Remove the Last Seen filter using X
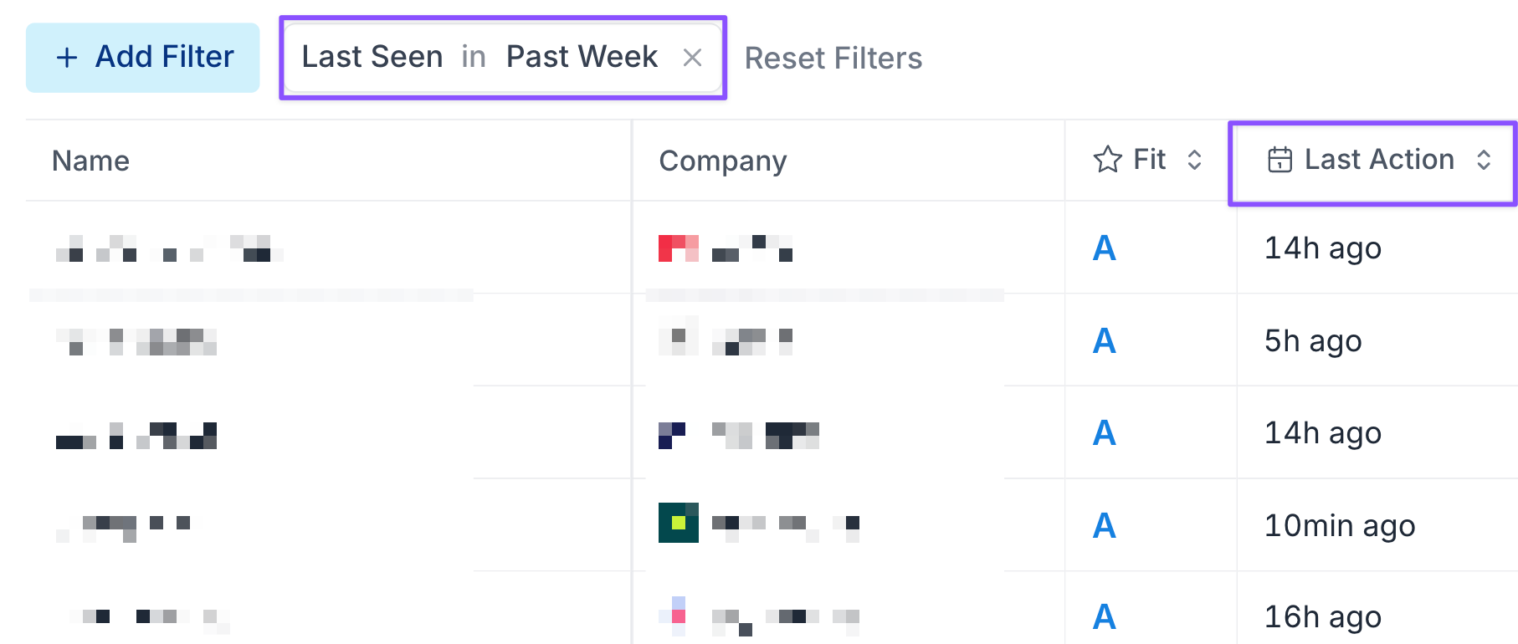The width and height of the screenshot is (1518, 644). pos(692,58)
